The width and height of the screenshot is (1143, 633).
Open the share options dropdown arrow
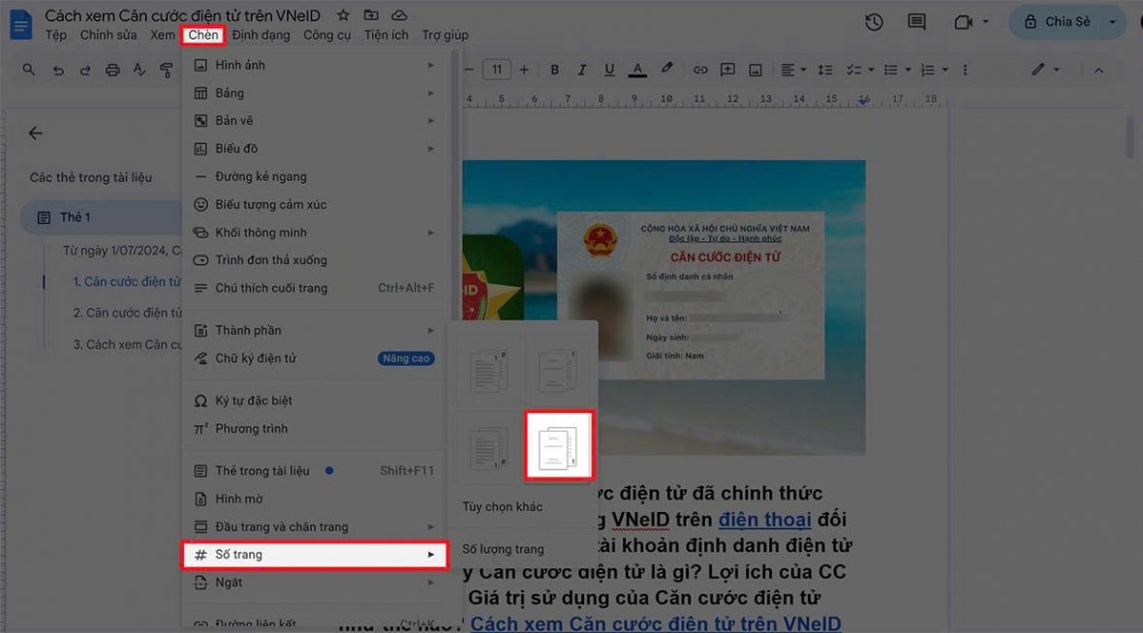[x=1112, y=22]
